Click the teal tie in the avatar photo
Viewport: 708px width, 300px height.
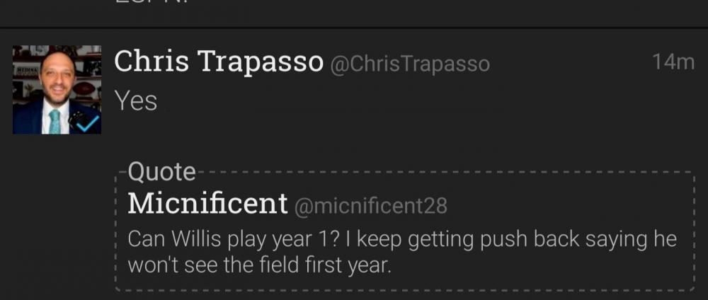pyautogui.click(x=55, y=119)
